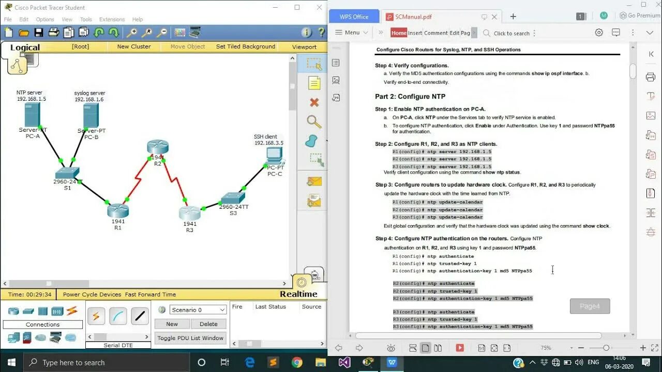Choose the Add Simple PDU envelope tool
Viewport: 662px width, 372px height.
click(x=314, y=181)
